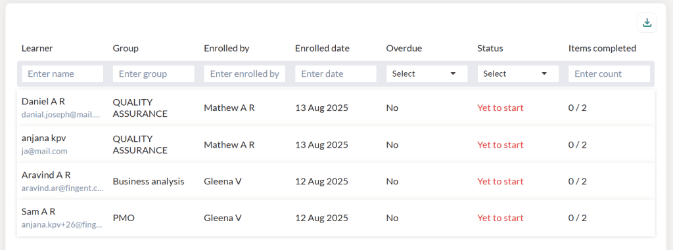Viewport: 673px width, 250px height.
Task: Click Yet to start status for Aravind
Action: (500, 182)
